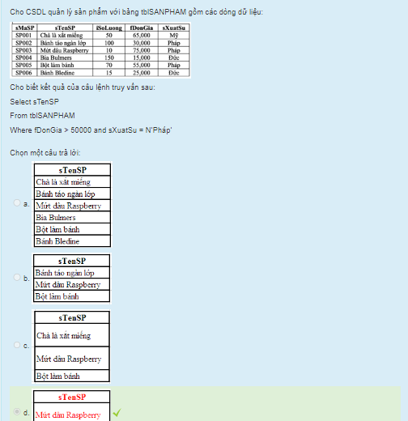This screenshot has height=421, width=408.
Task: Click the iSoLuong column header
Action: tap(109, 28)
